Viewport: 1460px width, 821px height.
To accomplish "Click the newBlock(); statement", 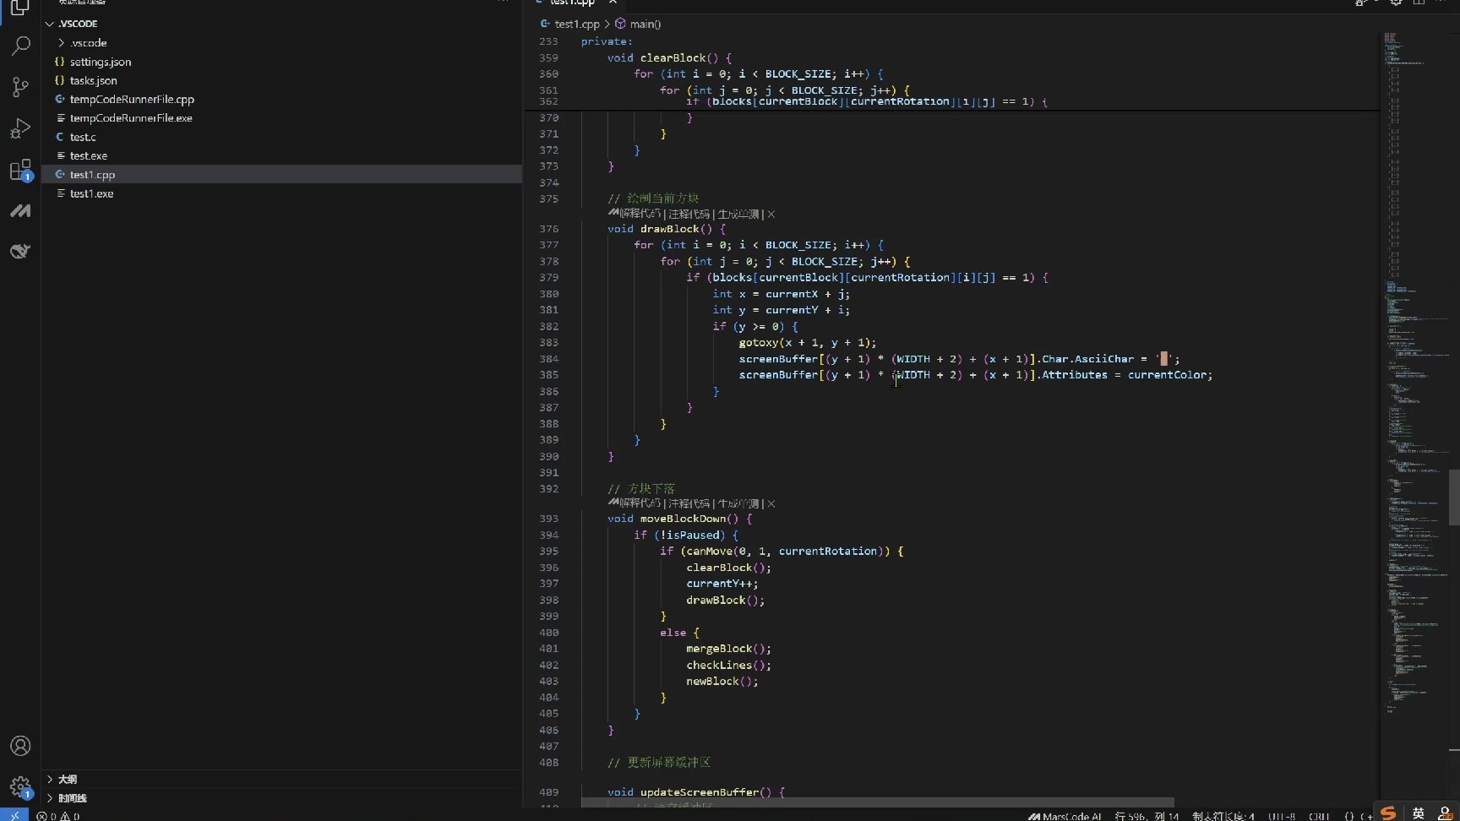I will (722, 681).
